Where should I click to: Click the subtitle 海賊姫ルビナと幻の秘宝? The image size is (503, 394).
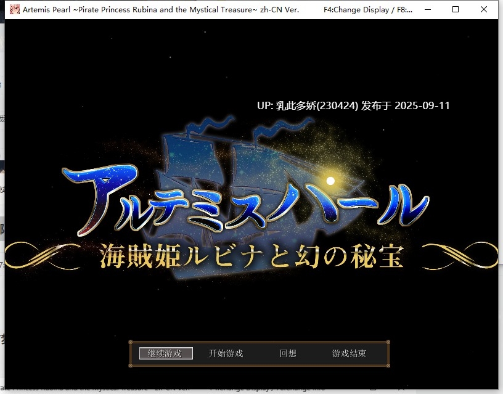coord(251,256)
